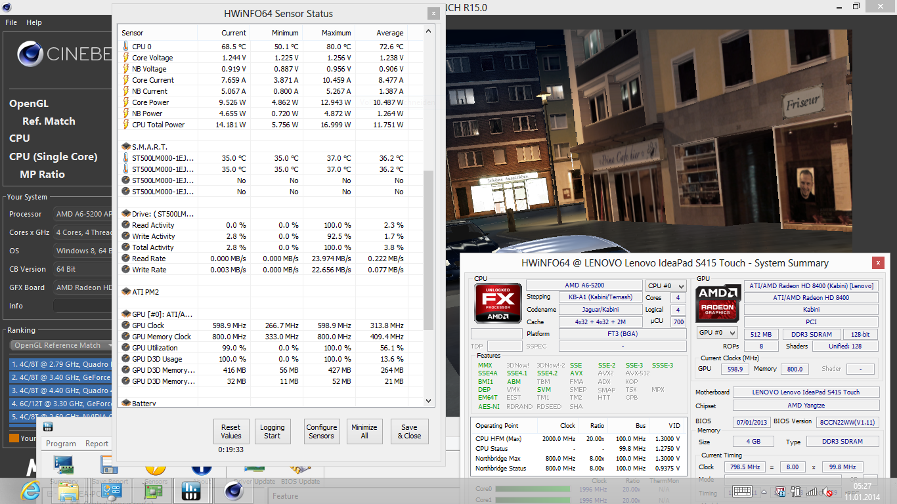Screen dimensions: 897x504
Task: Launch Internet Explorer from the taskbar
Action: pyautogui.click(x=30, y=491)
